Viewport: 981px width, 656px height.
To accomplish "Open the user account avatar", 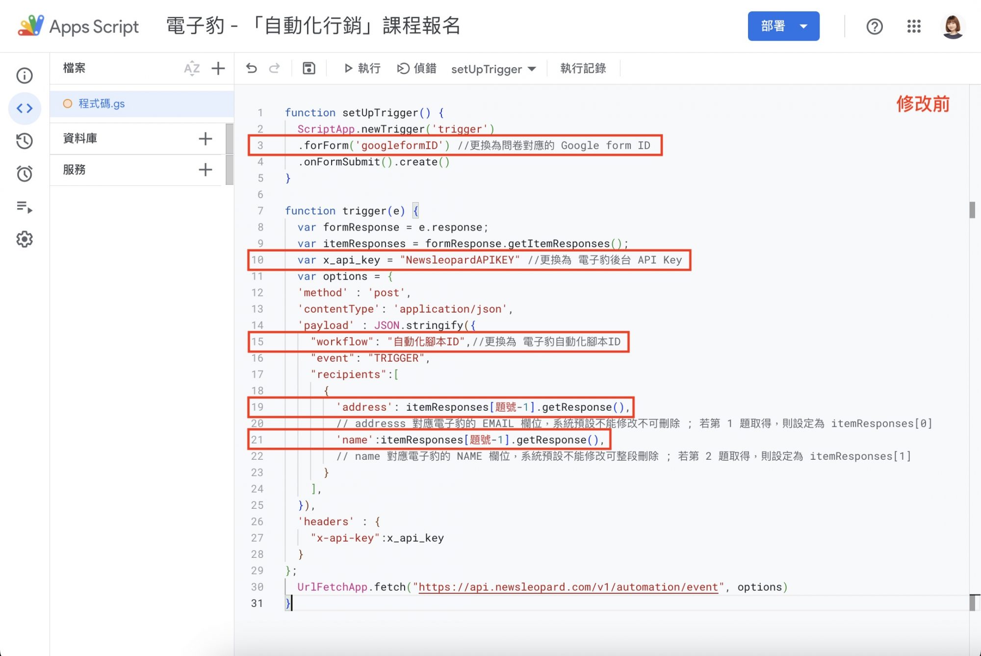I will [953, 26].
